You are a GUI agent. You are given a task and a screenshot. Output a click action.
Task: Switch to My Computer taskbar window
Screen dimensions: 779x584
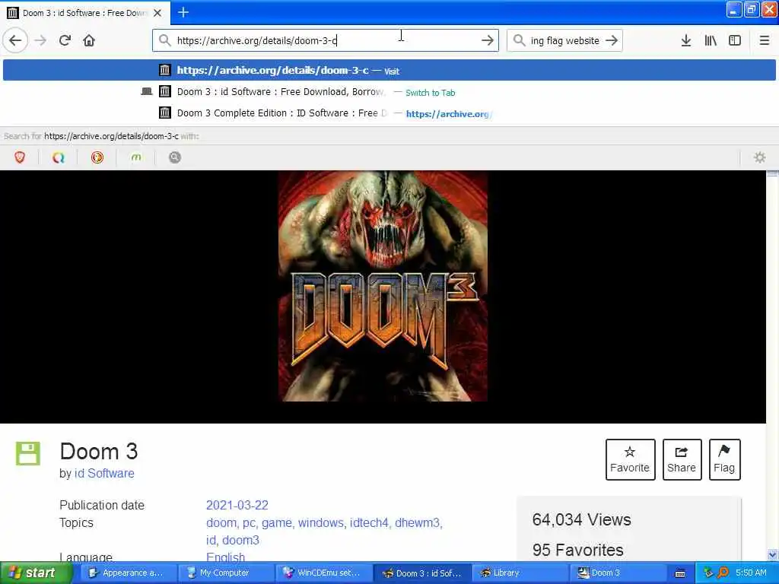coord(224,573)
